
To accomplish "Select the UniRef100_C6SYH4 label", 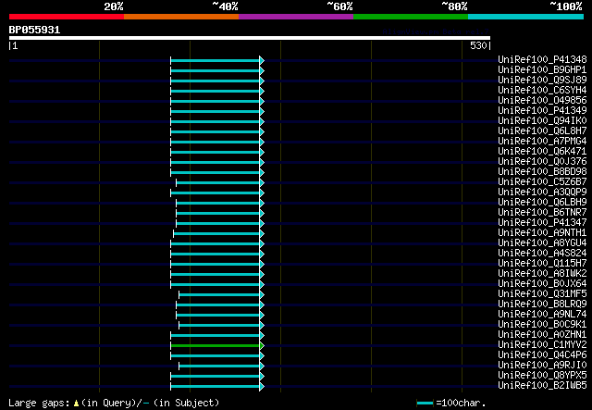I will click(x=542, y=90).
